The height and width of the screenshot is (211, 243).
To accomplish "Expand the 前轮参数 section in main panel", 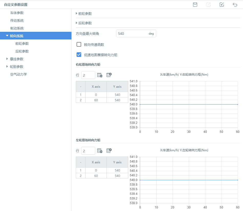I will 77,14.
